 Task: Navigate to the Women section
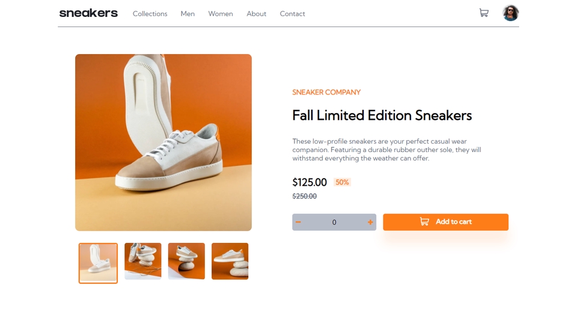[x=221, y=14]
